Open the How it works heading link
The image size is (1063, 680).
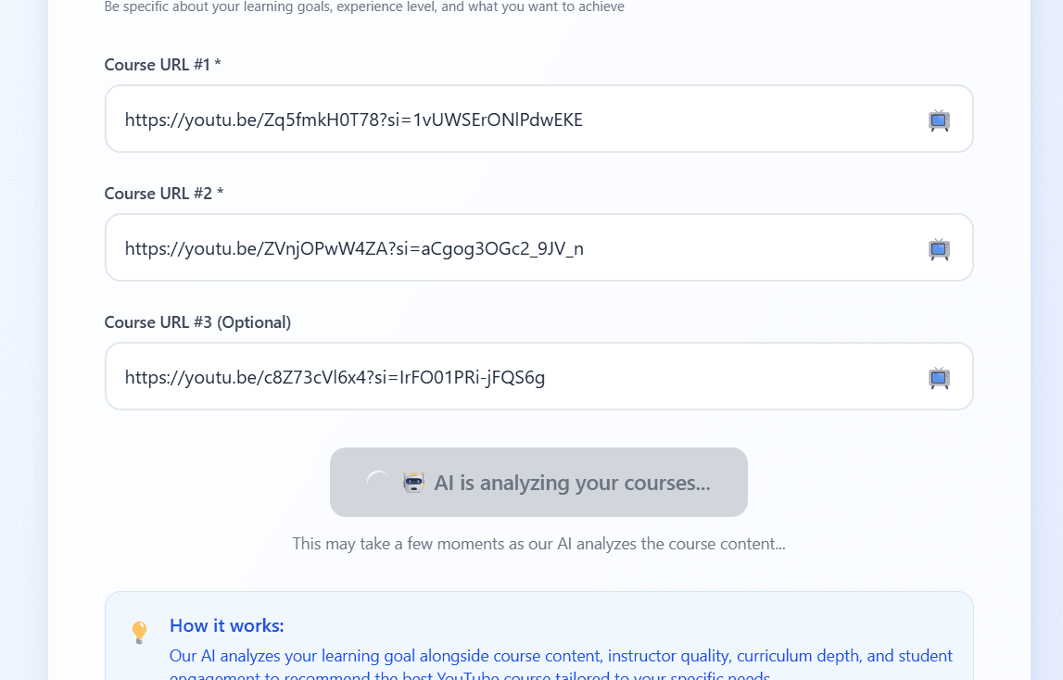click(226, 625)
